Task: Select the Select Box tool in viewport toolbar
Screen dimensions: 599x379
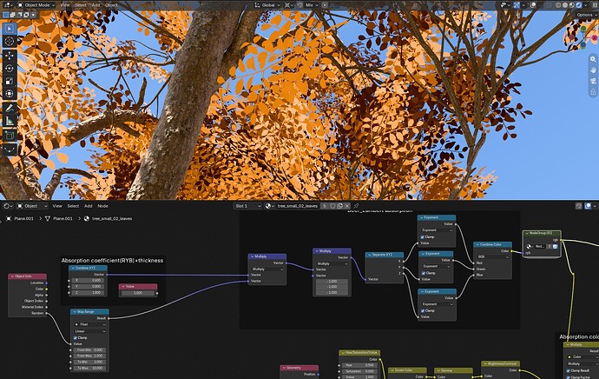Action: (10, 29)
